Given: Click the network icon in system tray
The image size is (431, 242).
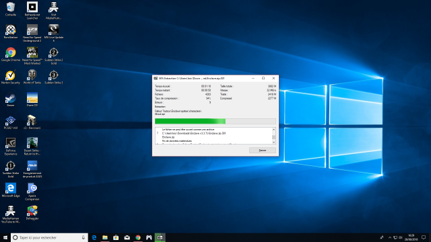Looking at the screenshot, I should click(395, 237).
